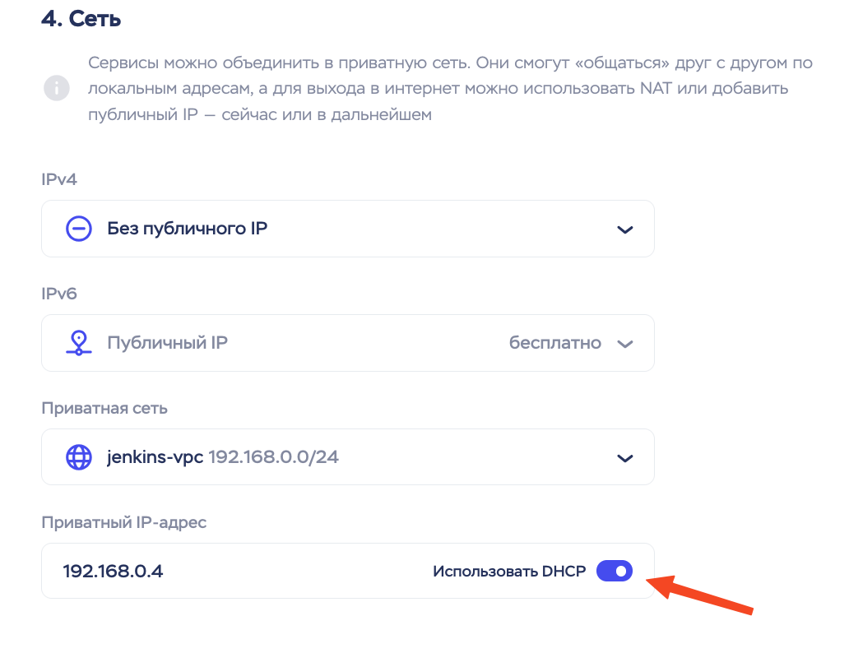
Task: Click the IPv4 field label
Action: [x=59, y=179]
